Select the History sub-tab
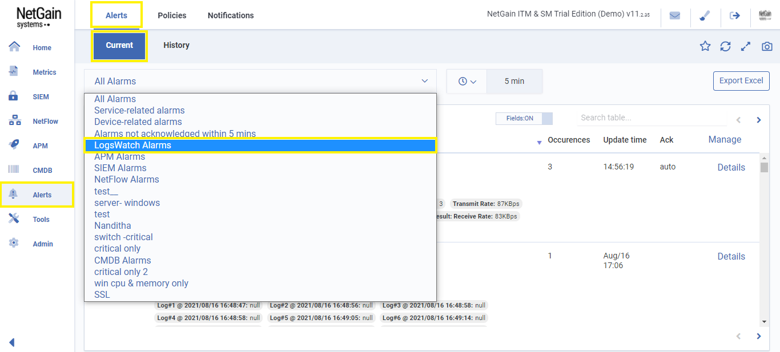 point(176,45)
